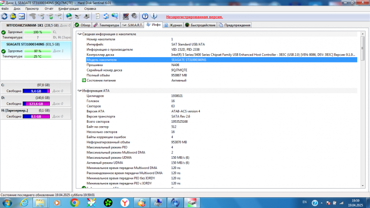Click the report document icon
370x208 pixels.
tap(97, 16)
